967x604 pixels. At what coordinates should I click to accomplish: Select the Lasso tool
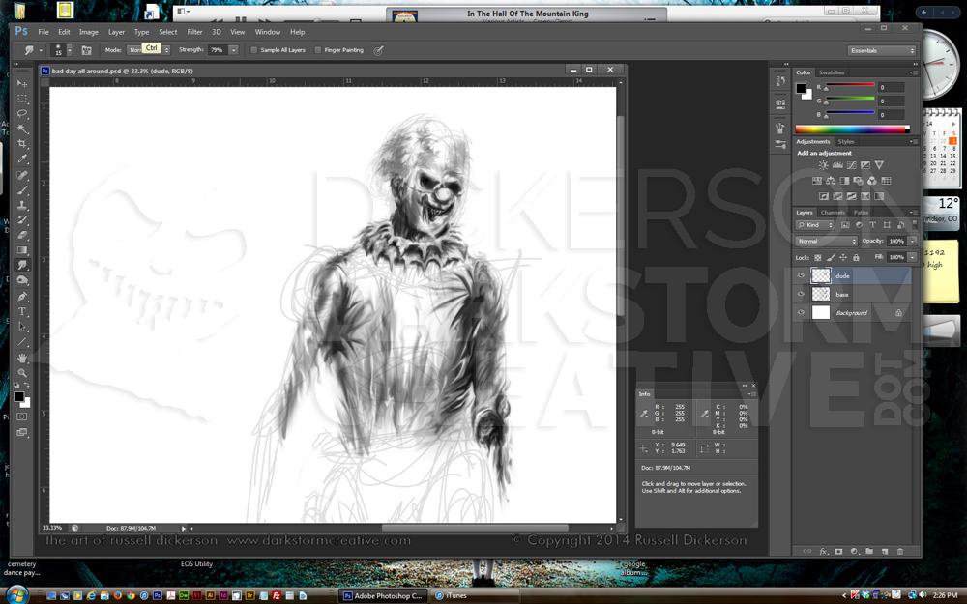[22, 113]
